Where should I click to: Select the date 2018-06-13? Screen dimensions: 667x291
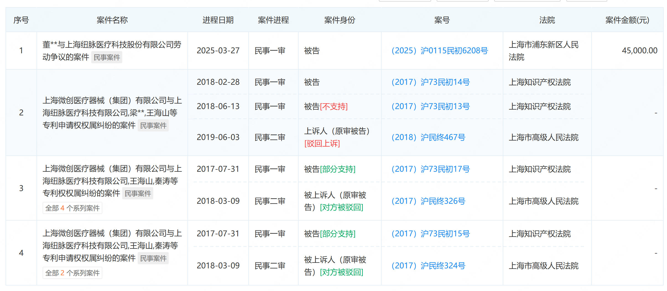pyautogui.click(x=218, y=106)
